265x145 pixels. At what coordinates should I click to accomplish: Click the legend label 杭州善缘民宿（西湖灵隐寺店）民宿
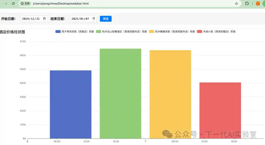[175, 32]
